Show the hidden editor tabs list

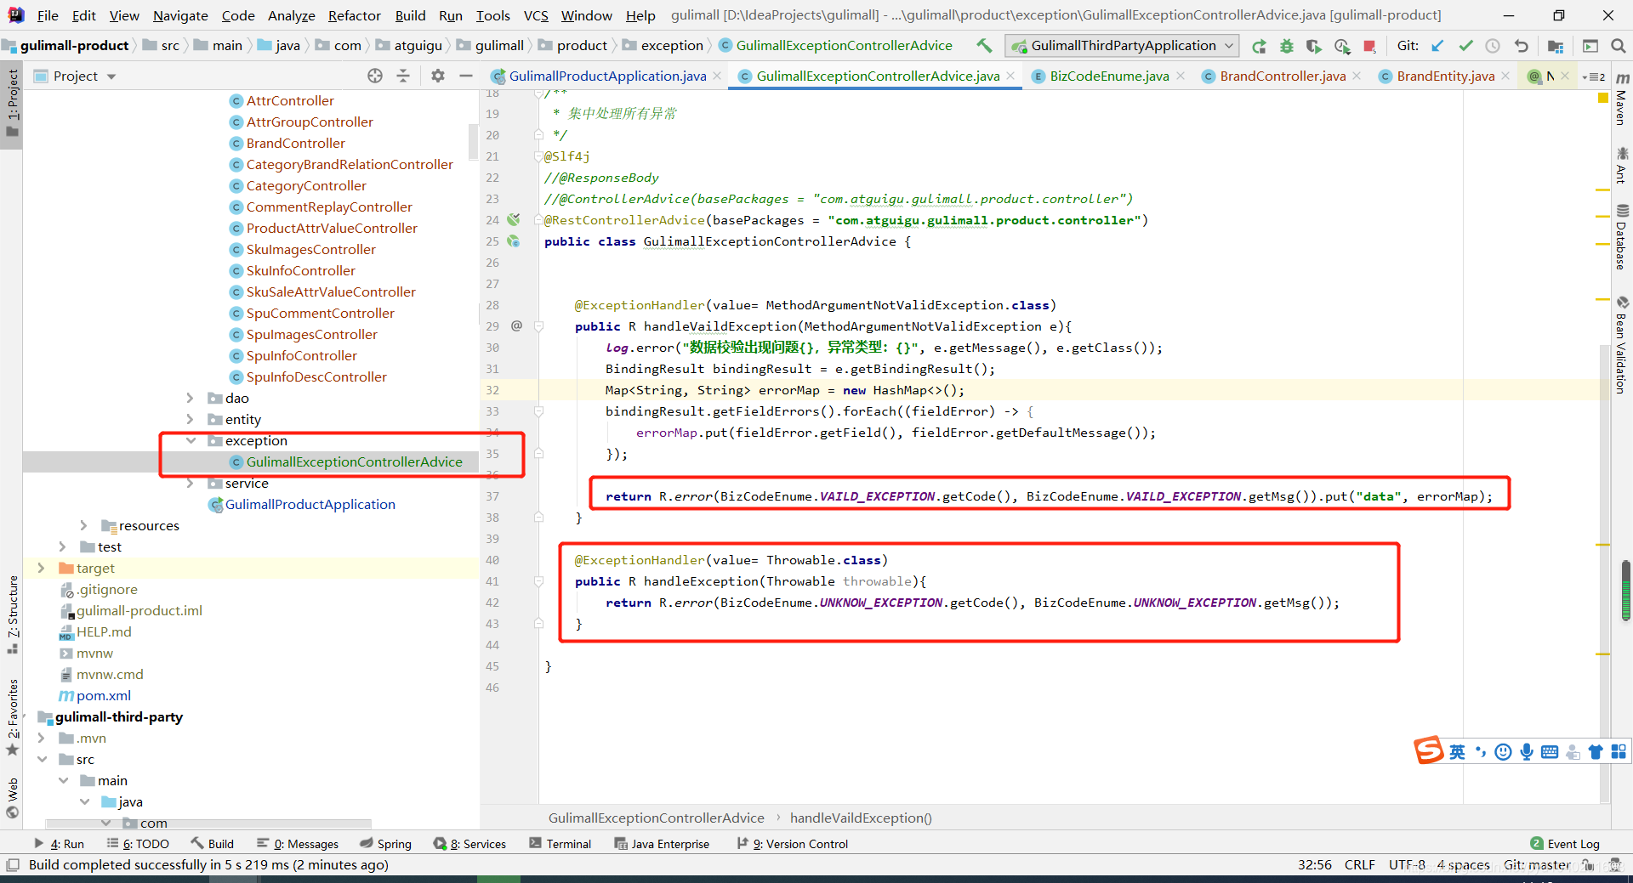tap(1593, 76)
